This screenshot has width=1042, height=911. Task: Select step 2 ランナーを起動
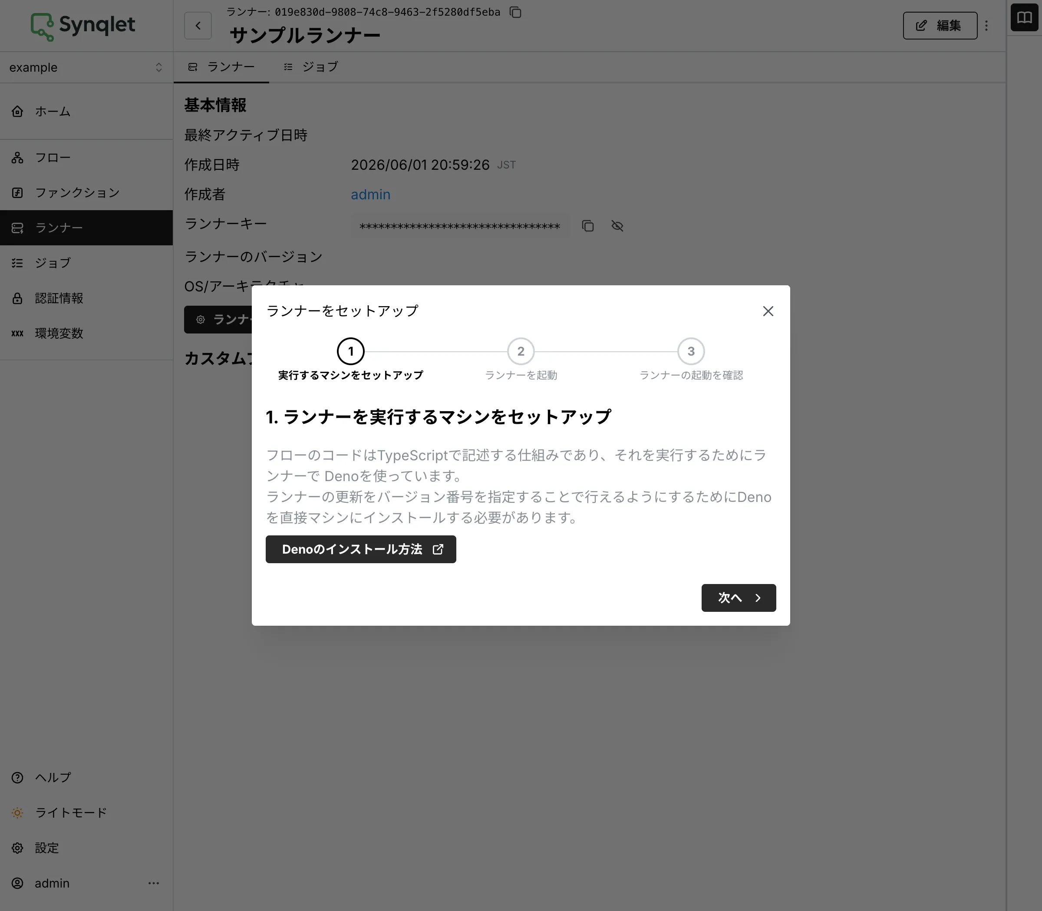point(521,360)
